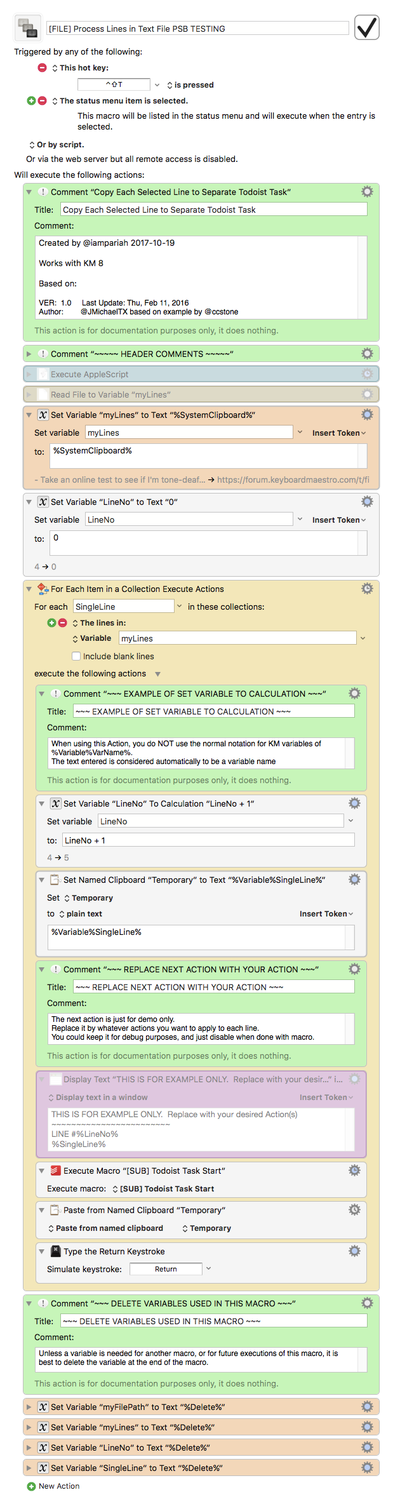Screen dimensions: 393x1504
Task: Click the Return keystroke field
Action: tap(166, 1269)
